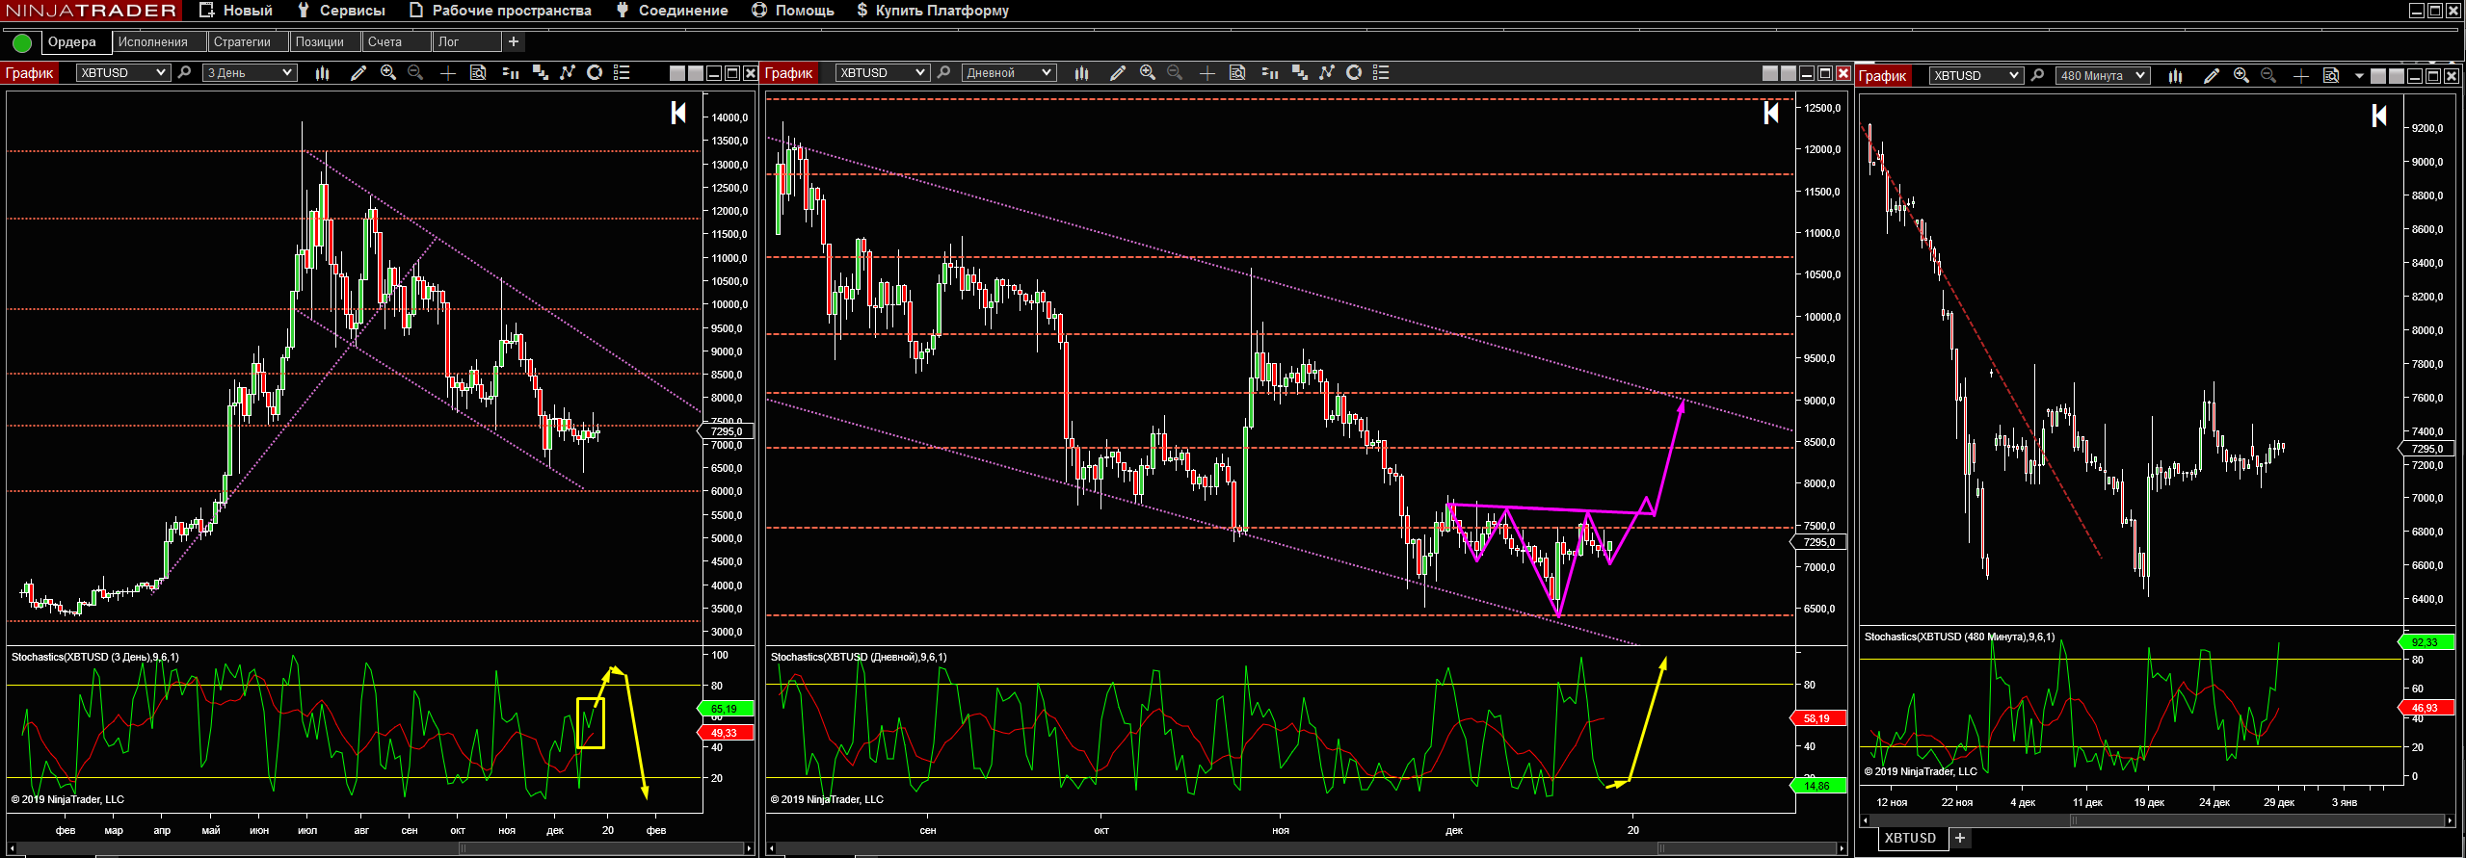
Task: Open Data Box in 3 День chart
Action: coord(478,73)
